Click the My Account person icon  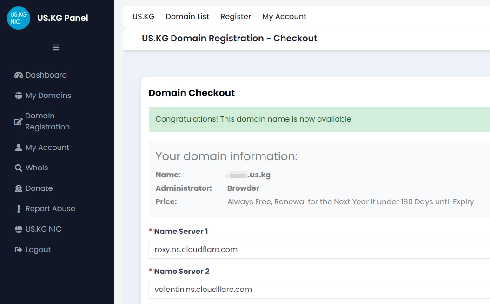coord(19,148)
